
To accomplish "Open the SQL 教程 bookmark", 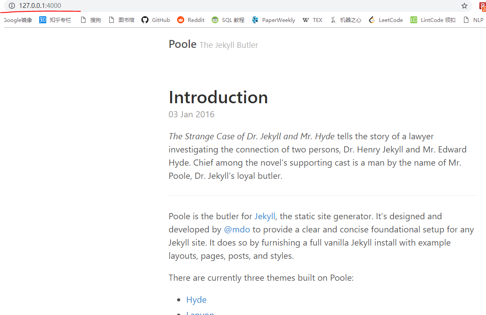I will [x=228, y=20].
